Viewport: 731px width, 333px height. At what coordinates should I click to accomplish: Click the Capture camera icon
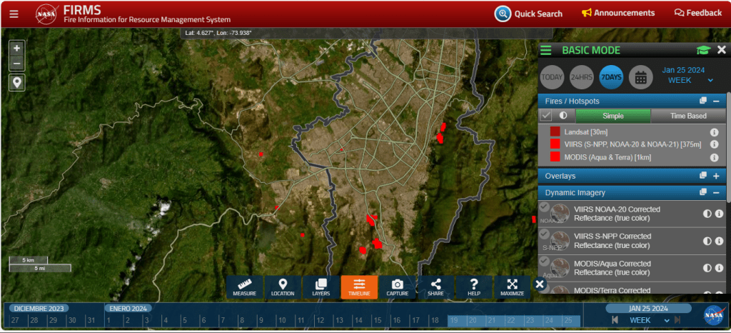[398, 287]
